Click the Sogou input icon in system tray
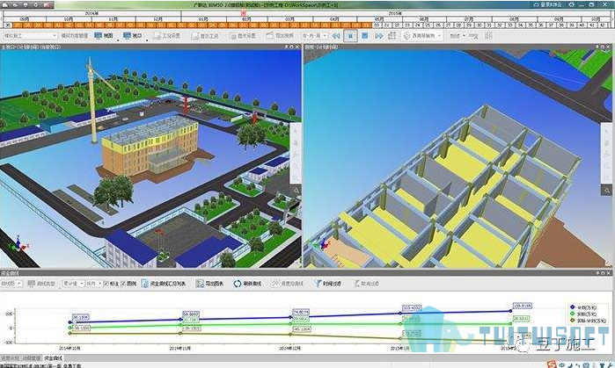Viewport: 615px width, 368px height. click(552, 364)
